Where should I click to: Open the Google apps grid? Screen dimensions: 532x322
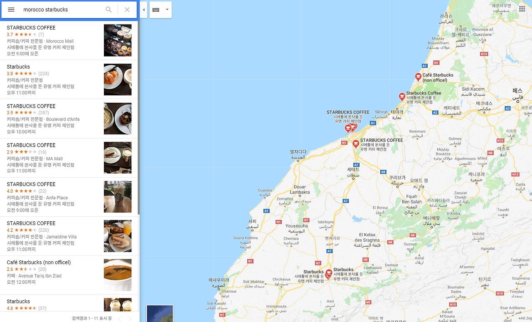click(522, 9)
